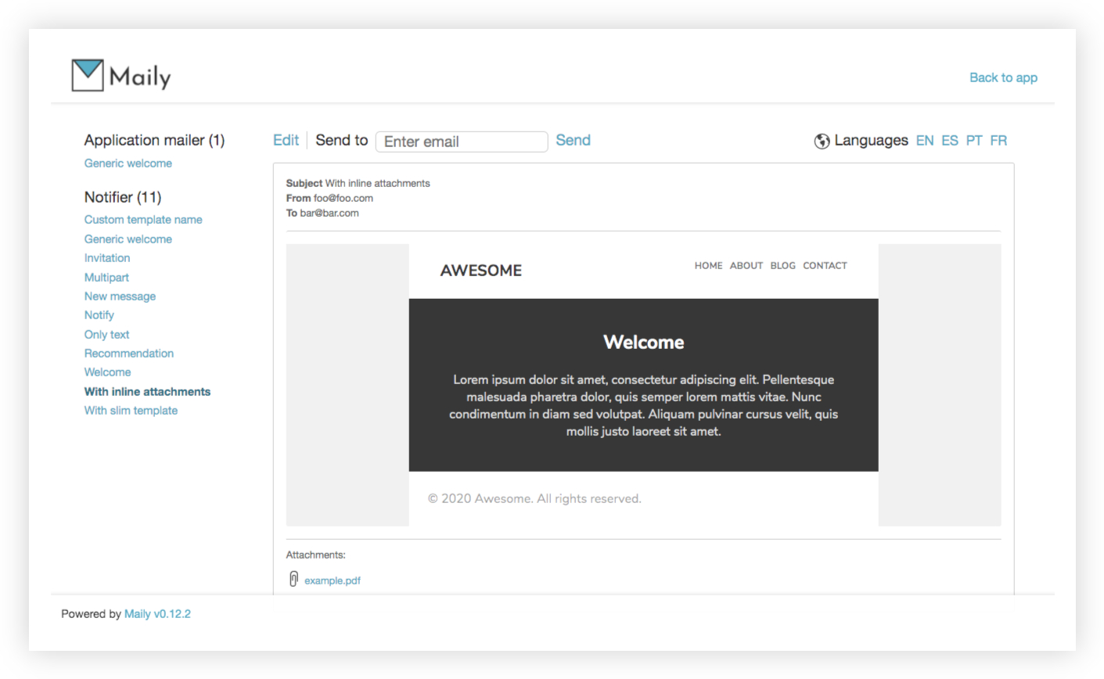Click the paperclip icon next to example.pdf

coord(293,579)
